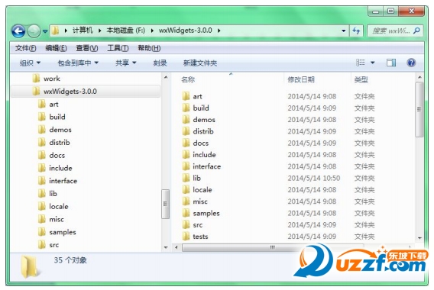The height and width of the screenshot is (290, 434).
Task: Toggle the preview pane icon
Action: [x=391, y=63]
